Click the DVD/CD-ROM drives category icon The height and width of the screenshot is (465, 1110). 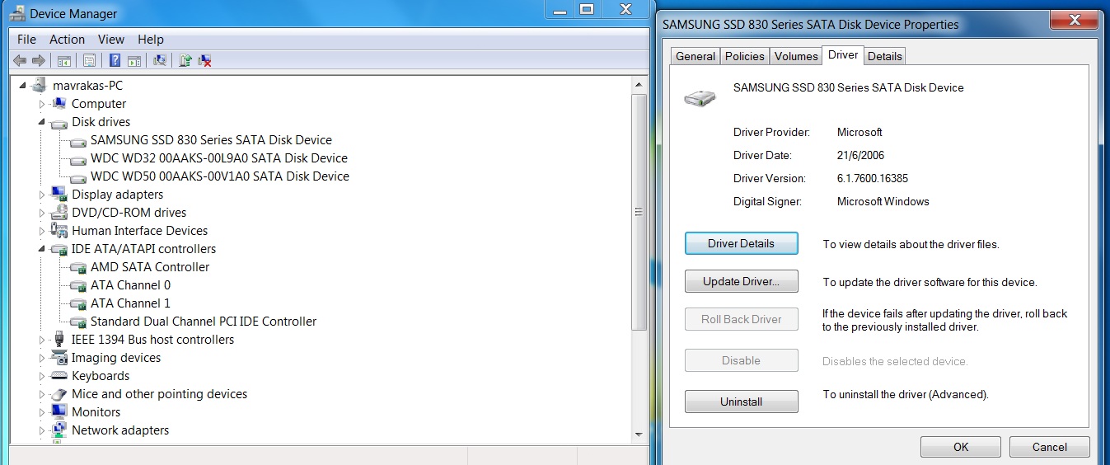coord(59,212)
